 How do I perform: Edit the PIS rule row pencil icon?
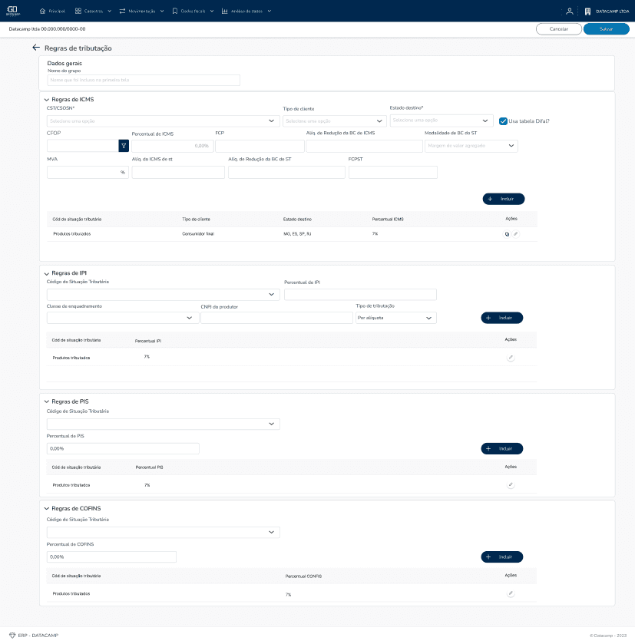click(x=511, y=484)
